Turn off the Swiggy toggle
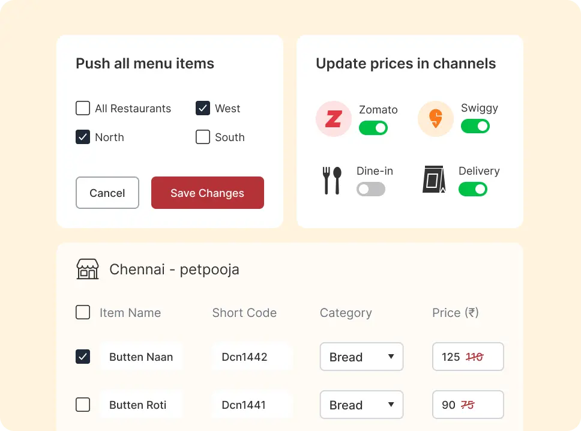 tap(475, 126)
